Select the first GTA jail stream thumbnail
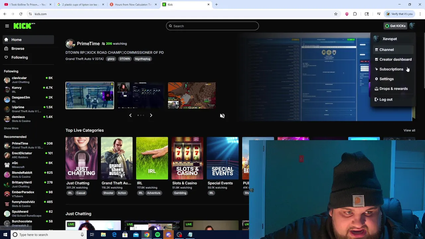This screenshot has height=239, width=425. (x=90, y=95)
